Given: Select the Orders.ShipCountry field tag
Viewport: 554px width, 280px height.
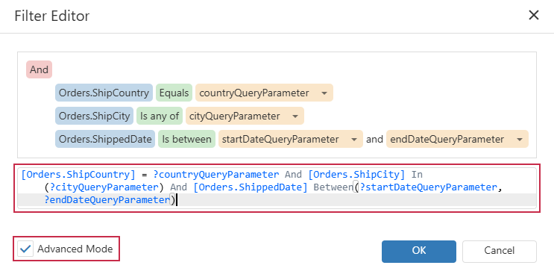Looking at the screenshot, I should pos(104,93).
